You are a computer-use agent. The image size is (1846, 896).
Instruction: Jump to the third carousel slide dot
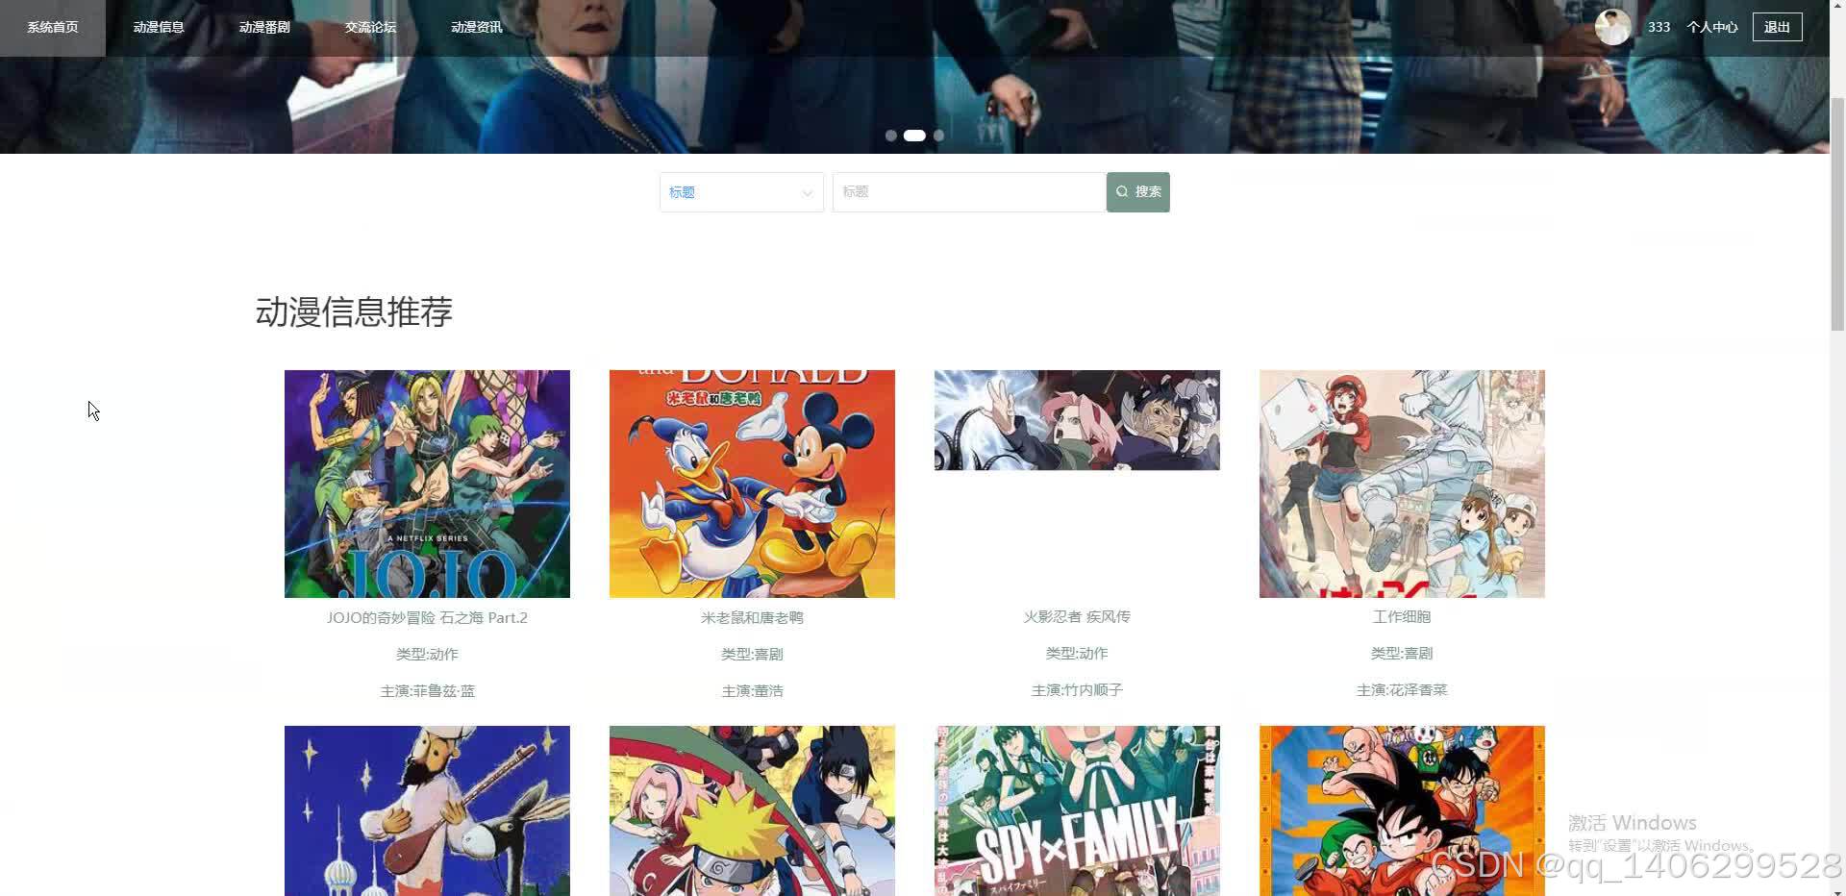938,136
